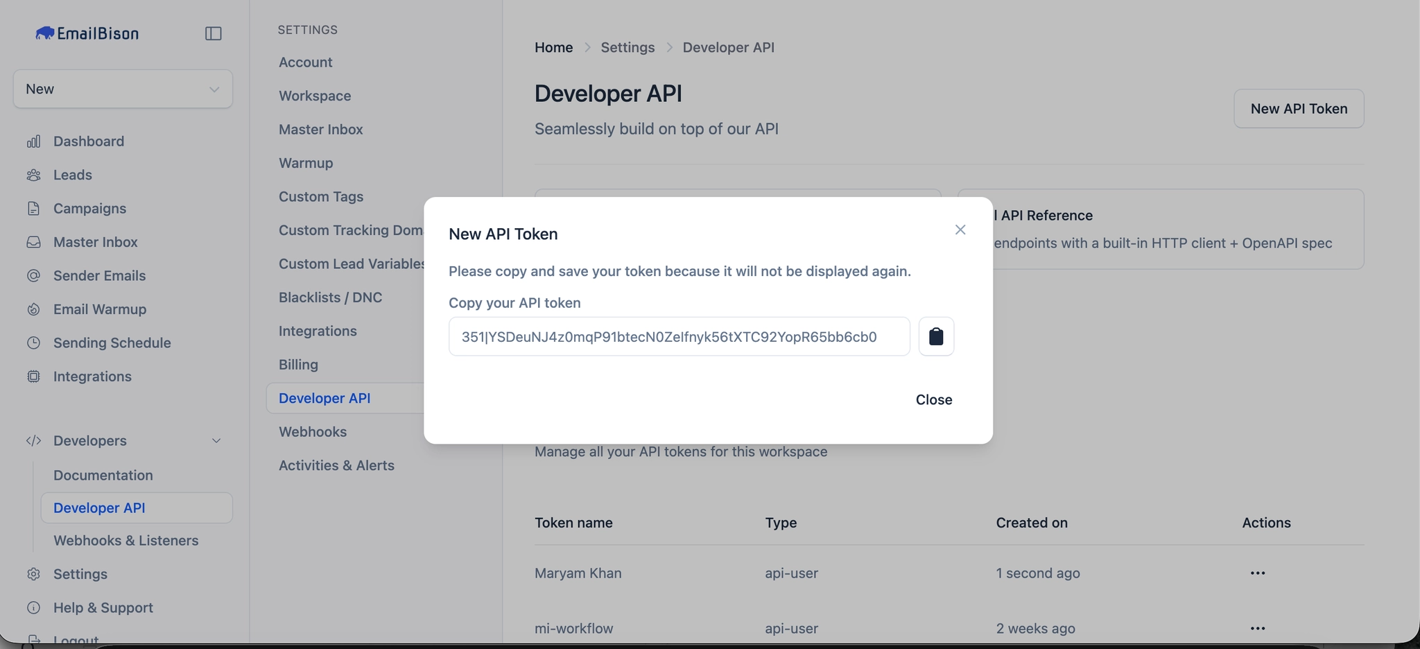The height and width of the screenshot is (649, 1420).
Task: Collapse the sidebar with the panel icon
Action: [x=213, y=33]
